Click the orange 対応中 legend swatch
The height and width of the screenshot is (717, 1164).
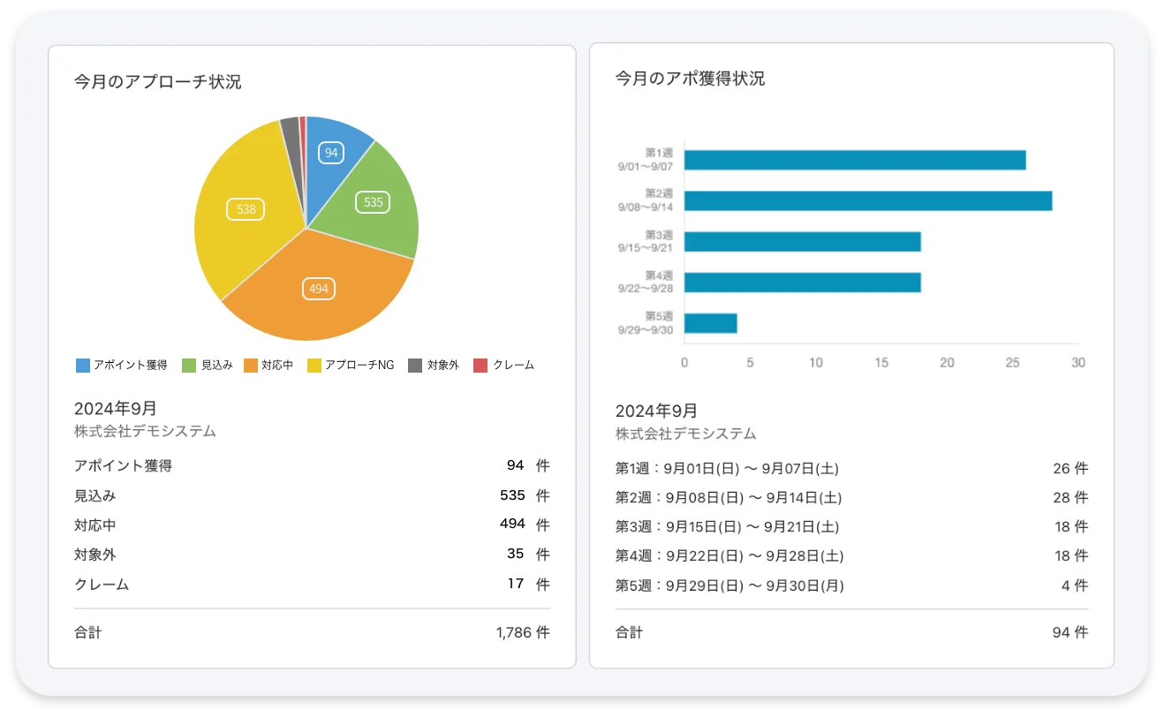pyautogui.click(x=250, y=366)
